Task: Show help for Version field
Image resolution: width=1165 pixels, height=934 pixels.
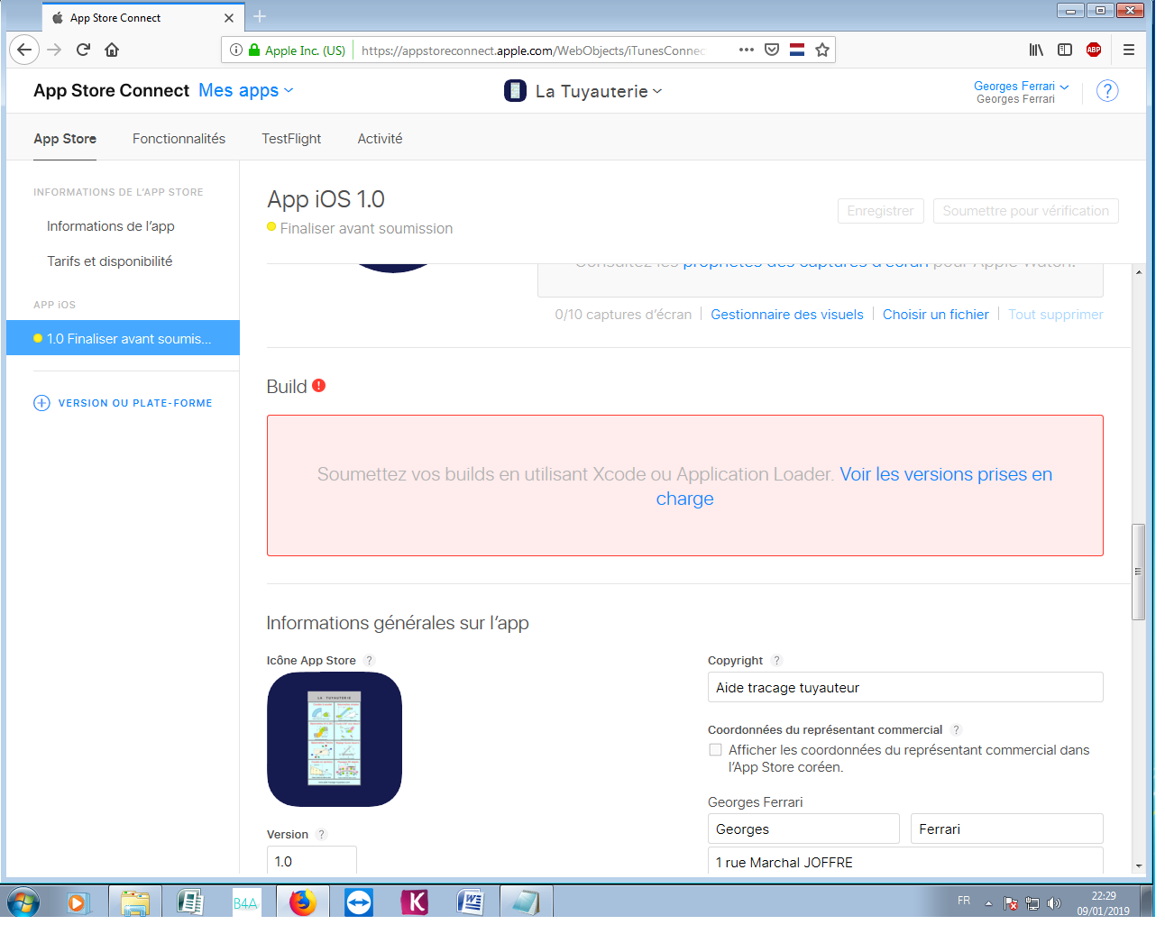Action: 322,835
